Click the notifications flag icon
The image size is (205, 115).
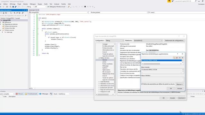[x=169, y=1]
